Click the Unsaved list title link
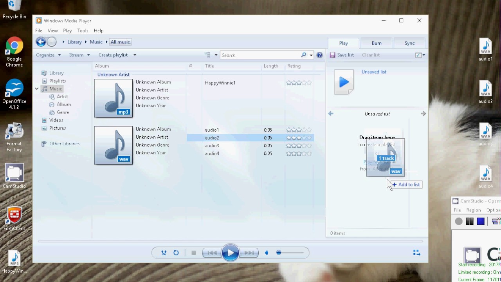Image resolution: width=501 pixels, height=282 pixels. (374, 72)
